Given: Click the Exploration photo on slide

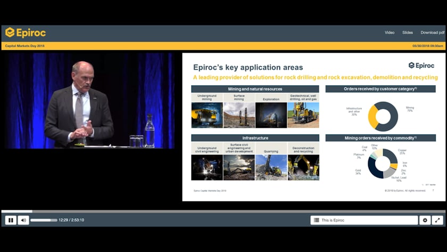Looking at the screenshot, I should click(271, 115).
